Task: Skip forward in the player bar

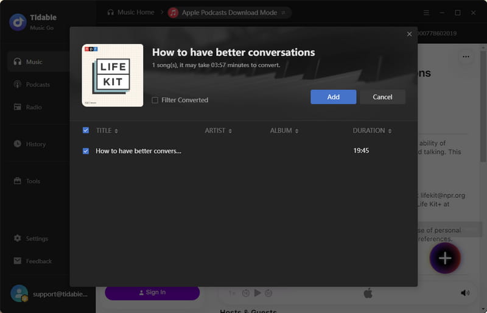Action: click(x=268, y=293)
